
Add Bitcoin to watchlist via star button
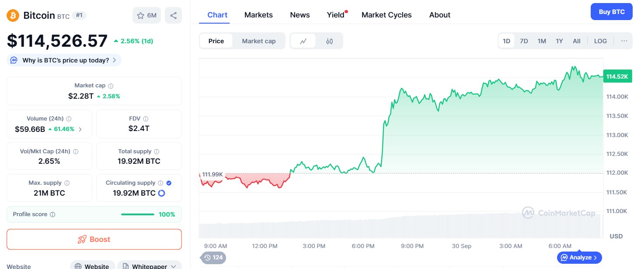(x=146, y=16)
